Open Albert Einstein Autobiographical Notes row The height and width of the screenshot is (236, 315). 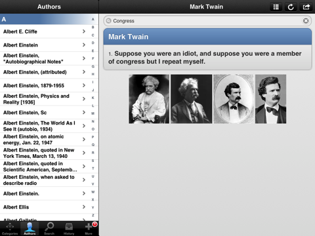(x=45, y=58)
